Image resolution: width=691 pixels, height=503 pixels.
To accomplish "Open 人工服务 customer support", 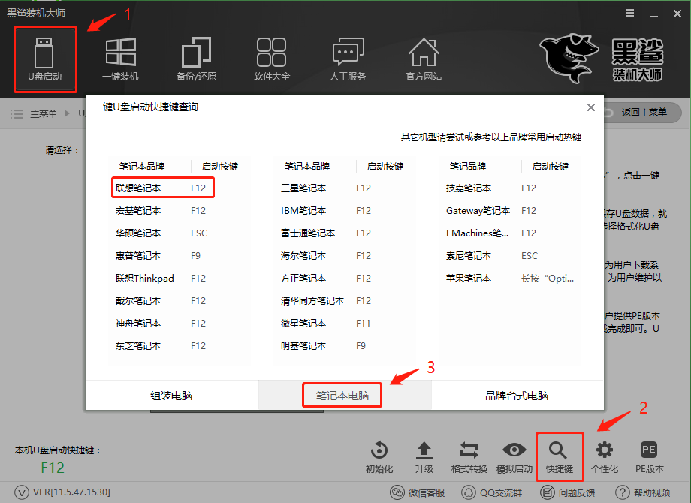I will [x=347, y=59].
